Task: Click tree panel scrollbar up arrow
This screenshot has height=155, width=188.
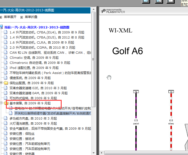Action: click(x=94, y=9)
